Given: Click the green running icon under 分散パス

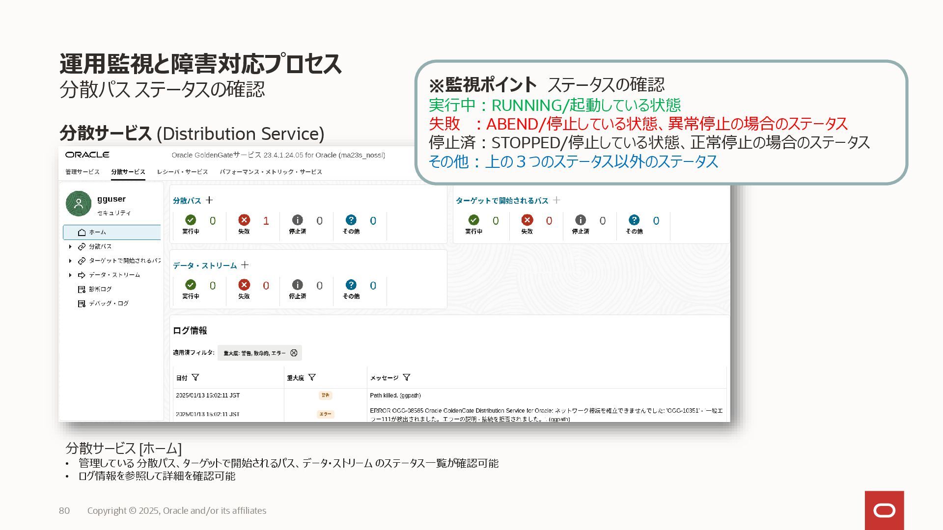Looking at the screenshot, I should click(x=191, y=220).
